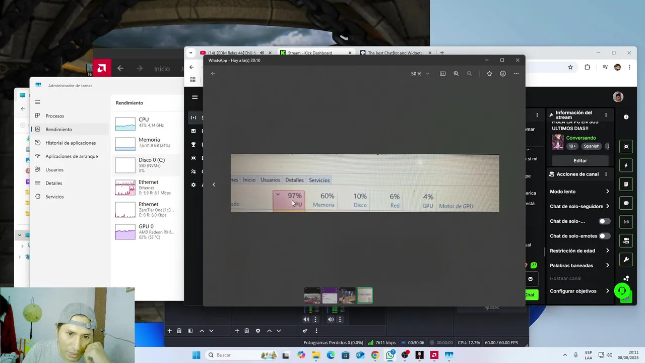Open more options in WhatsApp viewer

tap(516, 74)
